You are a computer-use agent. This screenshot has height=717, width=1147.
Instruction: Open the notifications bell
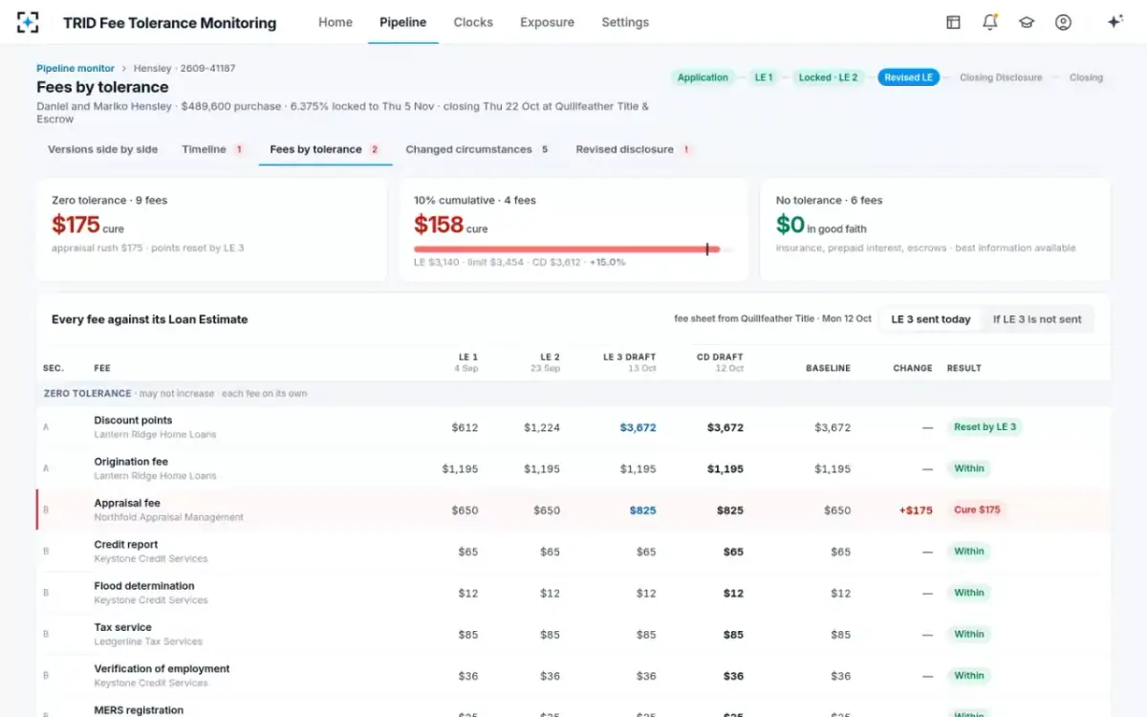(x=990, y=22)
